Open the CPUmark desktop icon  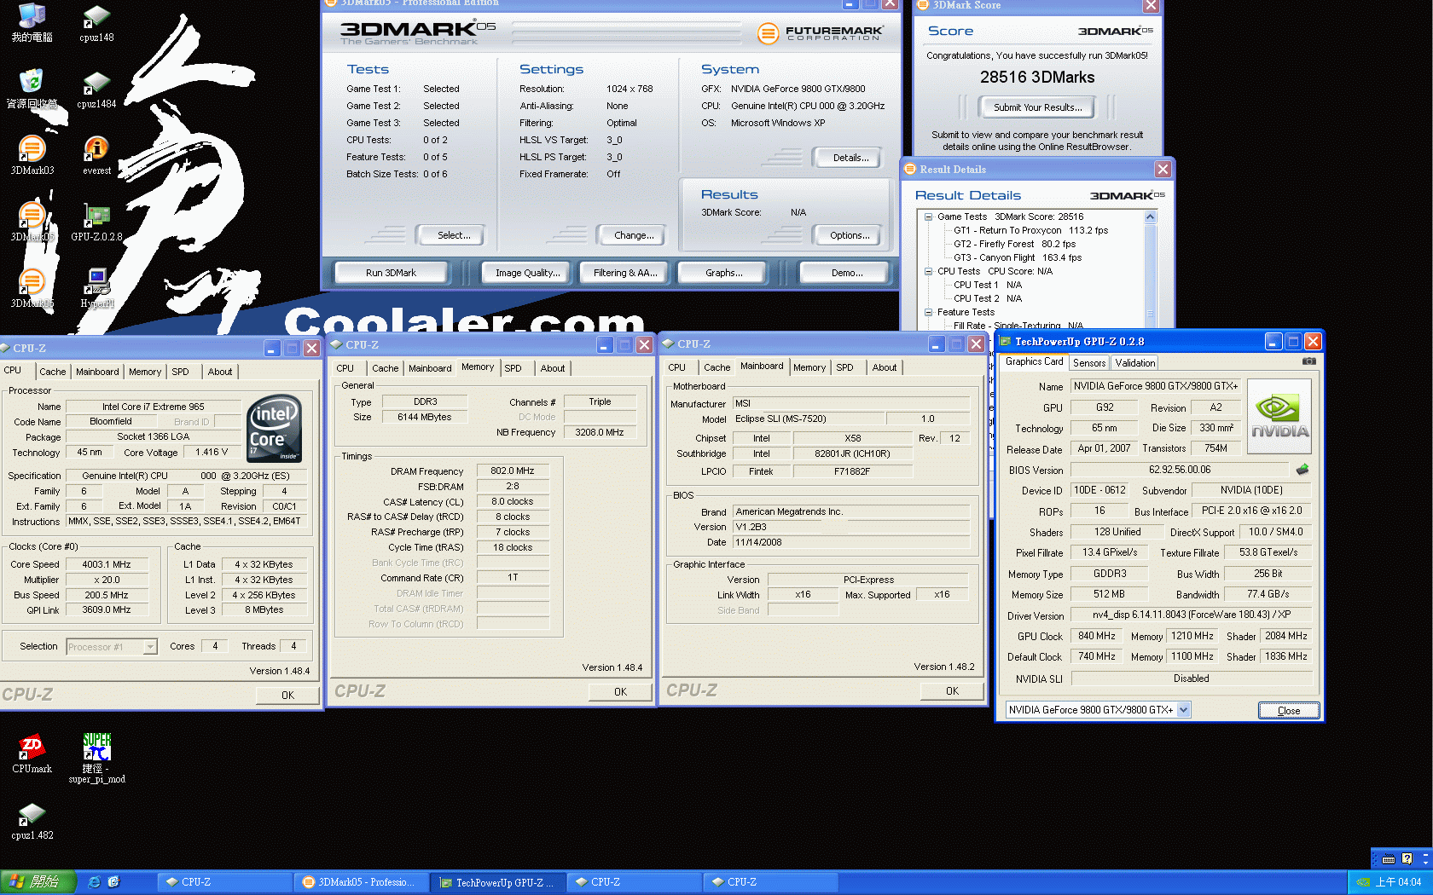[x=32, y=748]
